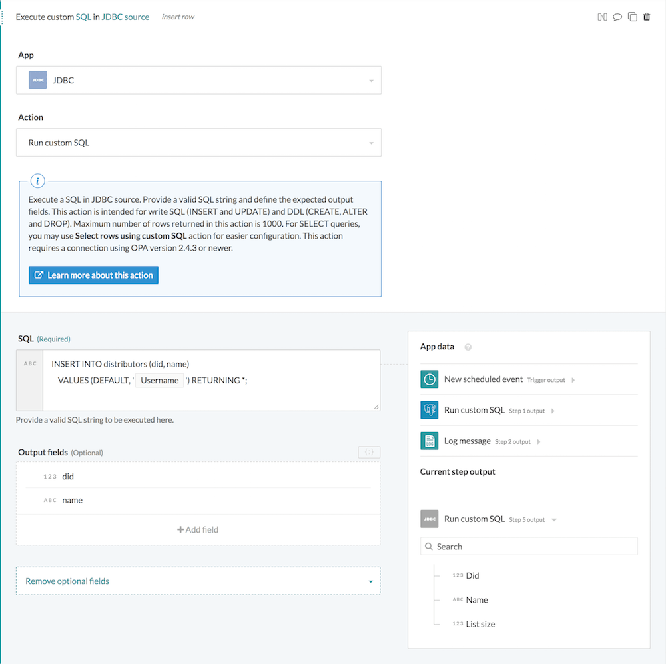
Task: Open the App selection dropdown
Action: (x=372, y=79)
